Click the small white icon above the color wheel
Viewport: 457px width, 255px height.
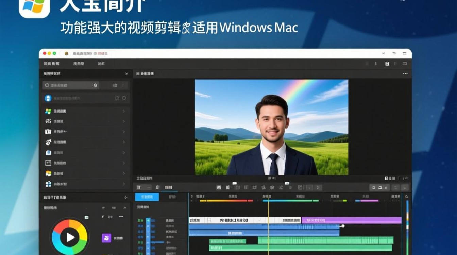tap(86, 217)
